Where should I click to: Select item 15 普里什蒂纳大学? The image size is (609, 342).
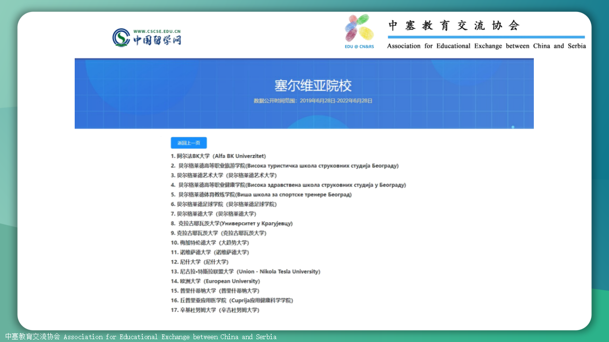click(215, 291)
